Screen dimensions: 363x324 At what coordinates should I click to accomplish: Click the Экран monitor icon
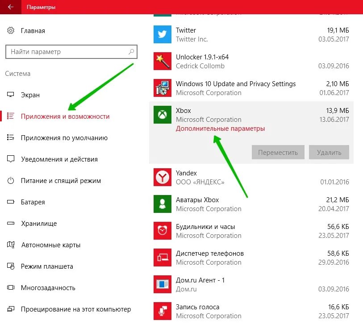[x=11, y=95]
